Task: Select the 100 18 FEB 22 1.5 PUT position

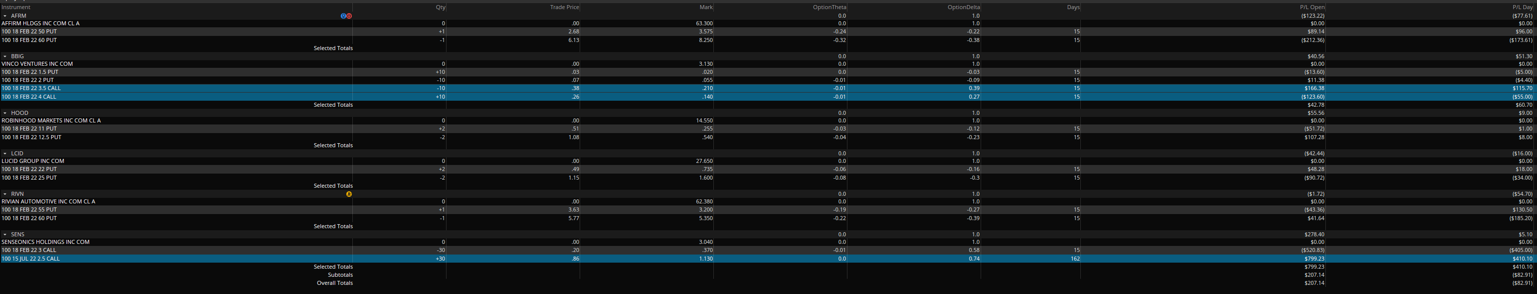Action: pyautogui.click(x=769, y=72)
